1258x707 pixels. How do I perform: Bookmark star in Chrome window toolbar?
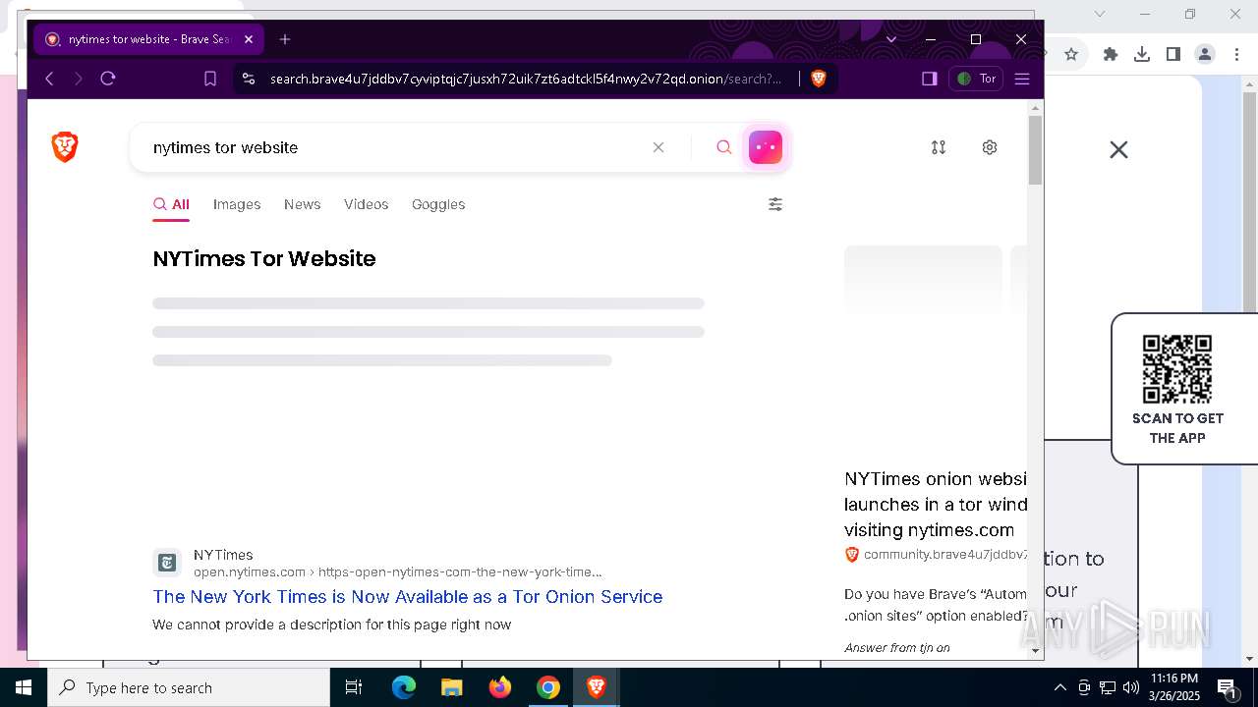1071,54
